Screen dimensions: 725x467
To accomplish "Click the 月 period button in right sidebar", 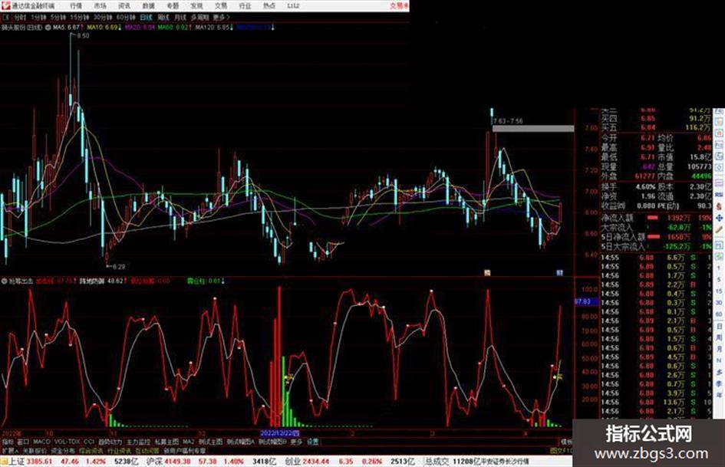I will [x=719, y=350].
